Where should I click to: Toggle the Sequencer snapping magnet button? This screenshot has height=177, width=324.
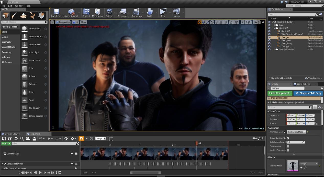pos(81,139)
